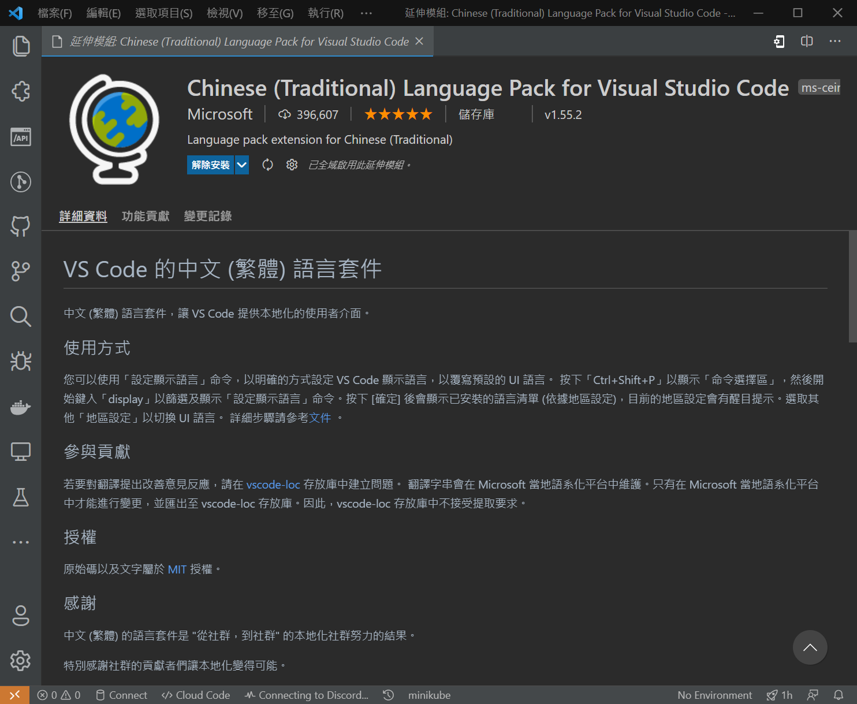Click Connecting to Discord status item
The width and height of the screenshot is (857, 704).
[306, 695]
